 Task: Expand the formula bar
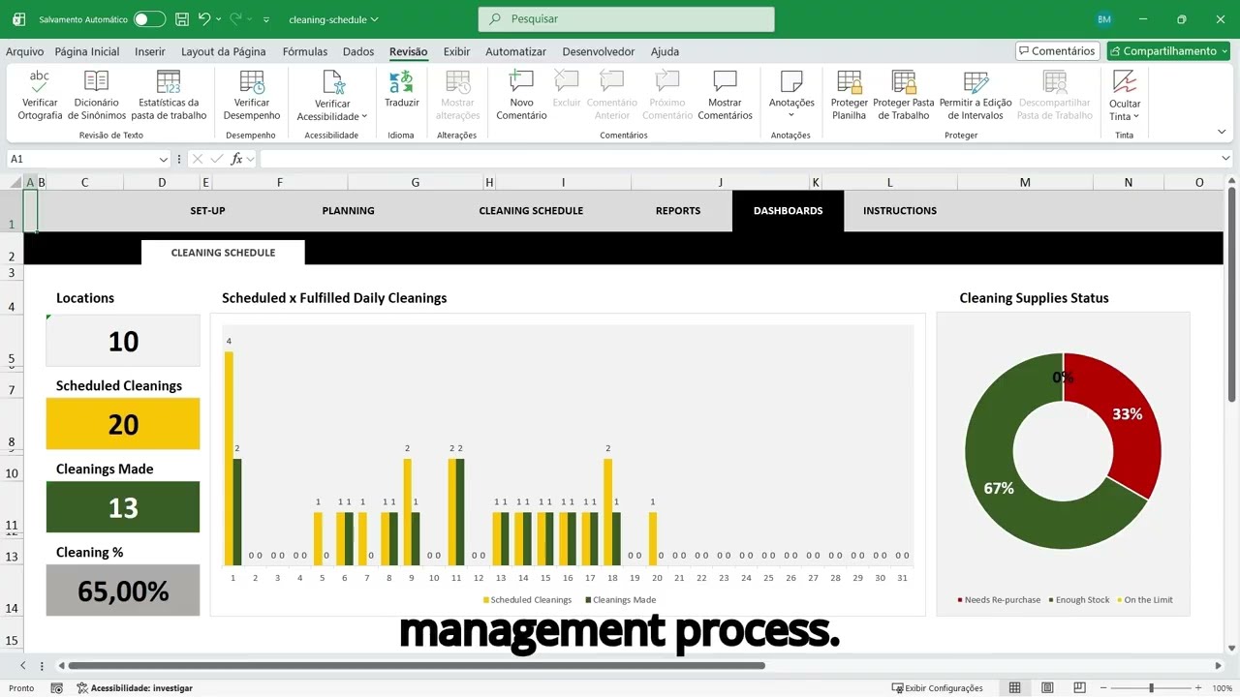click(x=1225, y=159)
